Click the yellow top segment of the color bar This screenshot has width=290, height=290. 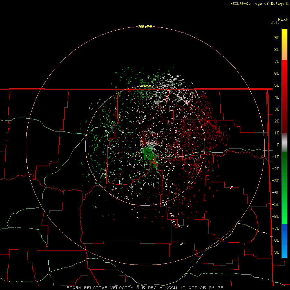(x=285, y=44)
